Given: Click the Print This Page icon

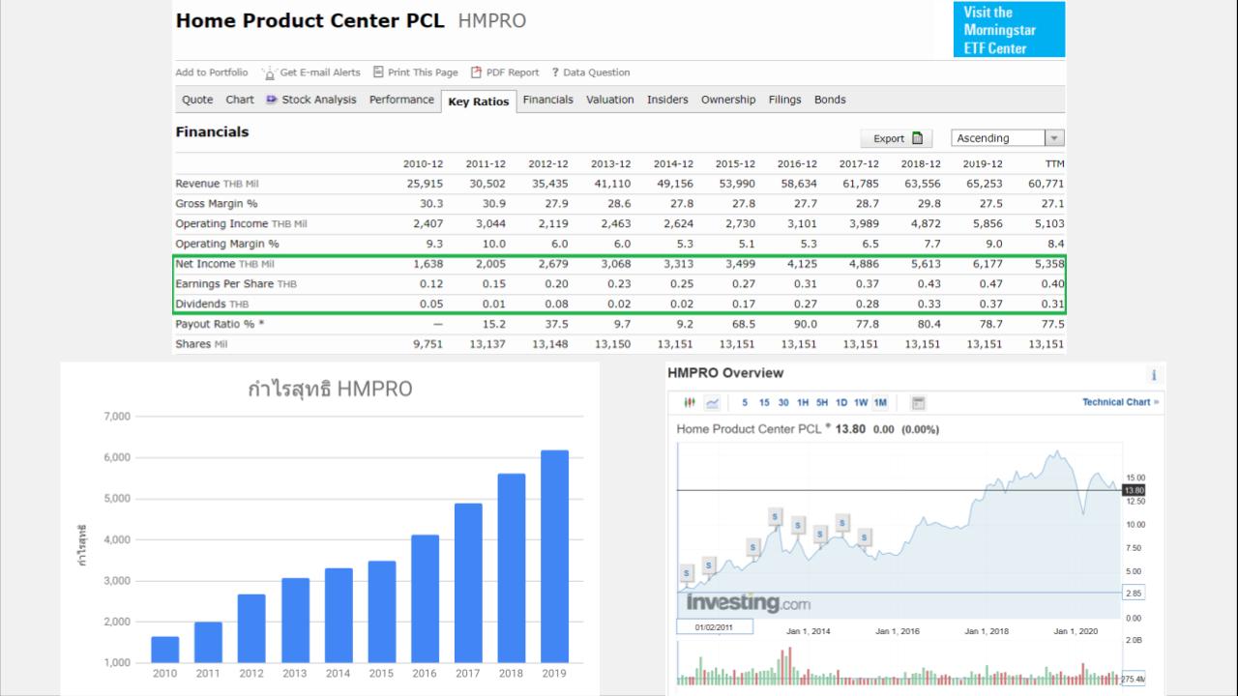Looking at the screenshot, I should coord(378,72).
